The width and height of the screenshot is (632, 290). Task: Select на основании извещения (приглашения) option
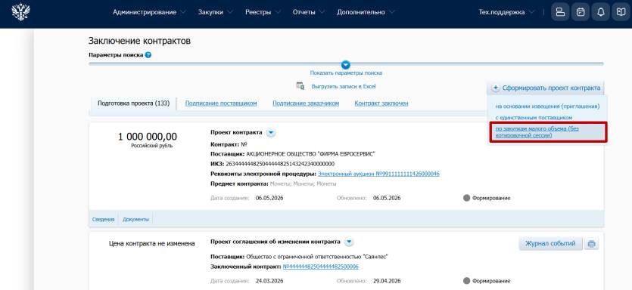click(x=547, y=106)
